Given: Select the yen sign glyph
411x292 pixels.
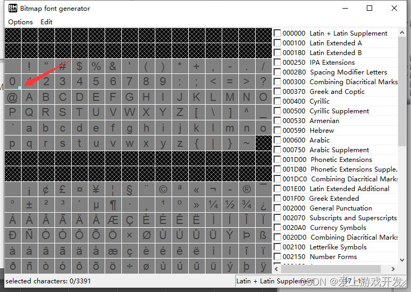Looking at the screenshot, I should [96, 189].
